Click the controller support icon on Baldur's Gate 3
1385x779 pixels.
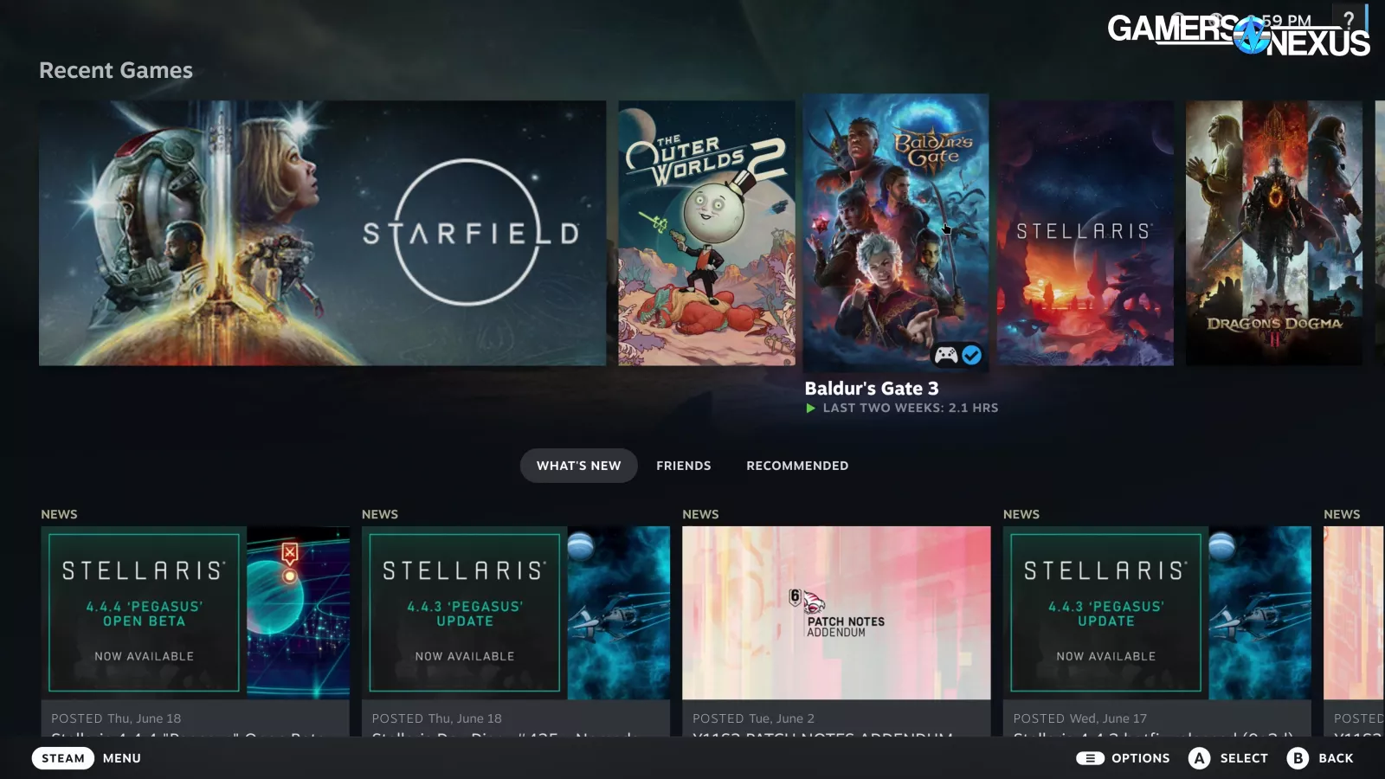coord(945,355)
